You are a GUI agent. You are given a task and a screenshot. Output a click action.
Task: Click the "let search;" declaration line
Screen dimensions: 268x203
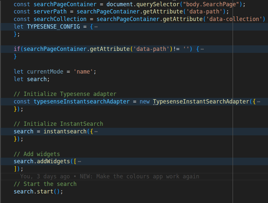point(31,79)
